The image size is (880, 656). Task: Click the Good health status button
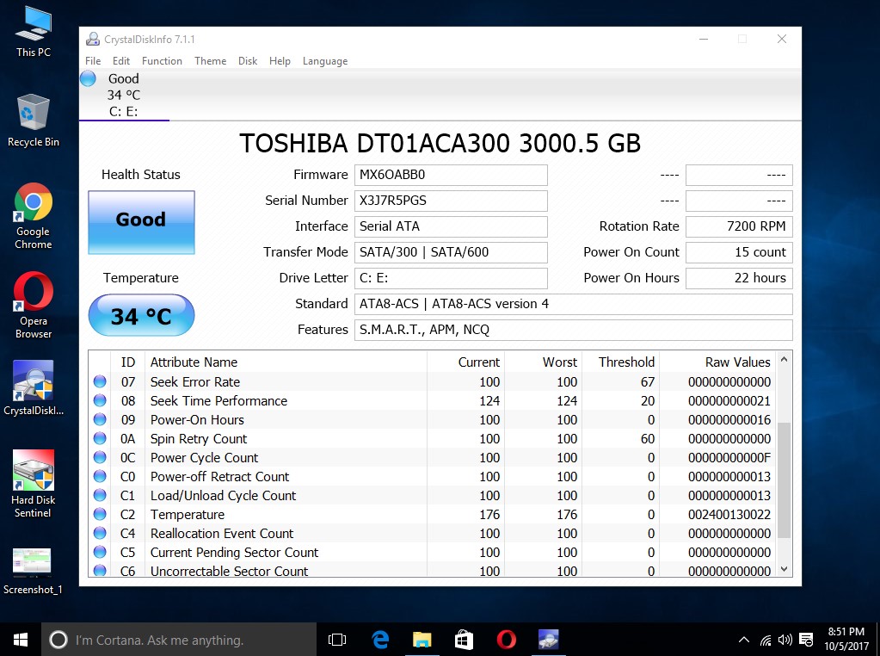pos(141,222)
